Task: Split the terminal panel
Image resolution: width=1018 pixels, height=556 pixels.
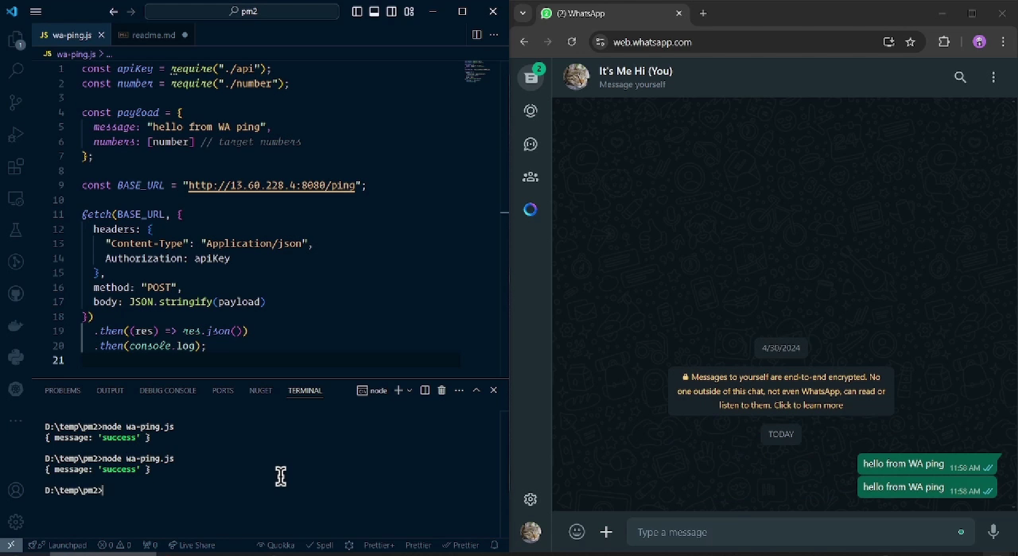Action: pos(425,391)
